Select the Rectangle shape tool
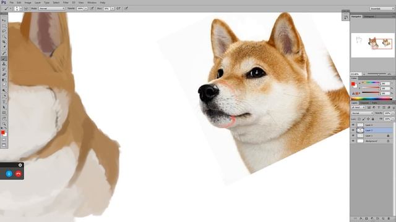The height and width of the screenshot is (222, 396). [4, 113]
